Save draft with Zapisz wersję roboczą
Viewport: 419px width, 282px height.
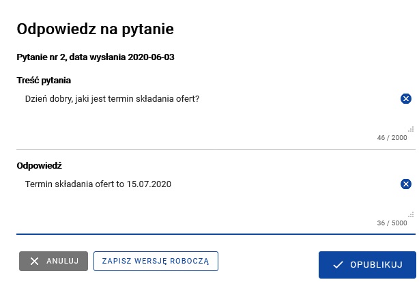(x=156, y=261)
